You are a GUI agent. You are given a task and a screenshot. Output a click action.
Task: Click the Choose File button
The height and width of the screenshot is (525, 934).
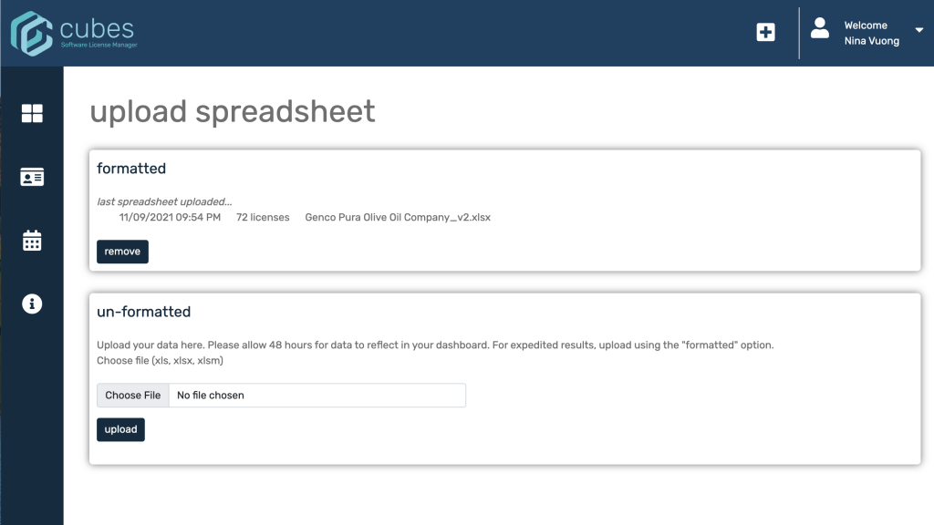(x=133, y=396)
